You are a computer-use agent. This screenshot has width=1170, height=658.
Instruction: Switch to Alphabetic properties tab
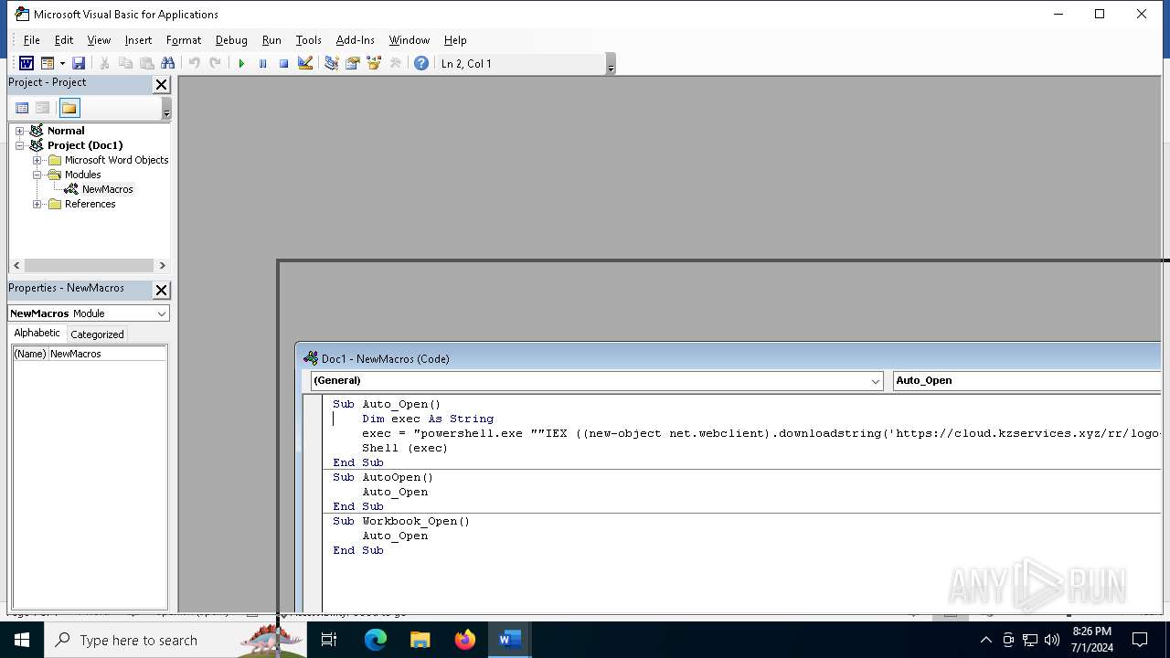tap(37, 334)
